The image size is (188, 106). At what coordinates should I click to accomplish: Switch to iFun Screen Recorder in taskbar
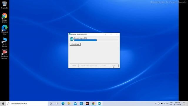click(87, 103)
